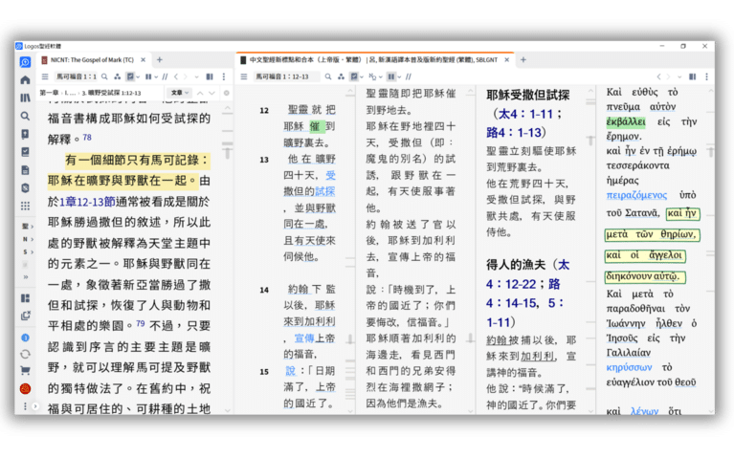
Task: Open the Tools hexagon sidebar icon
Action: (25, 188)
